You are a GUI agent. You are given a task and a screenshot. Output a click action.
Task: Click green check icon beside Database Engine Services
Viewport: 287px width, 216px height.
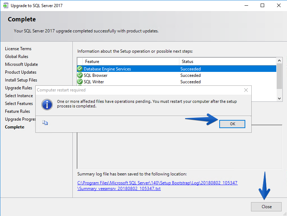[80, 69]
